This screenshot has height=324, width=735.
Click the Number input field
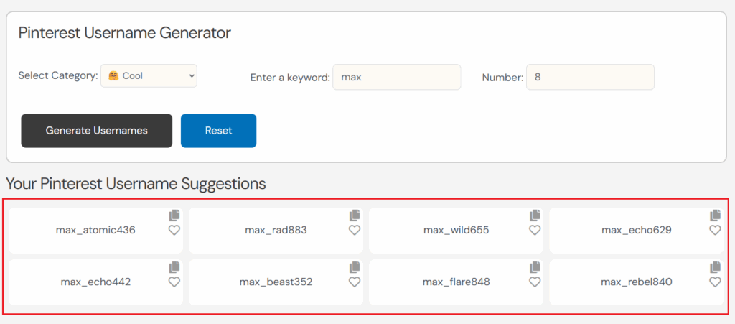[589, 77]
